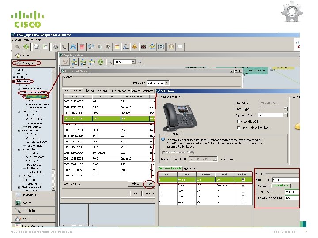Click the Add button below the phones table
The width and height of the screenshot is (318, 238).
tap(135, 184)
